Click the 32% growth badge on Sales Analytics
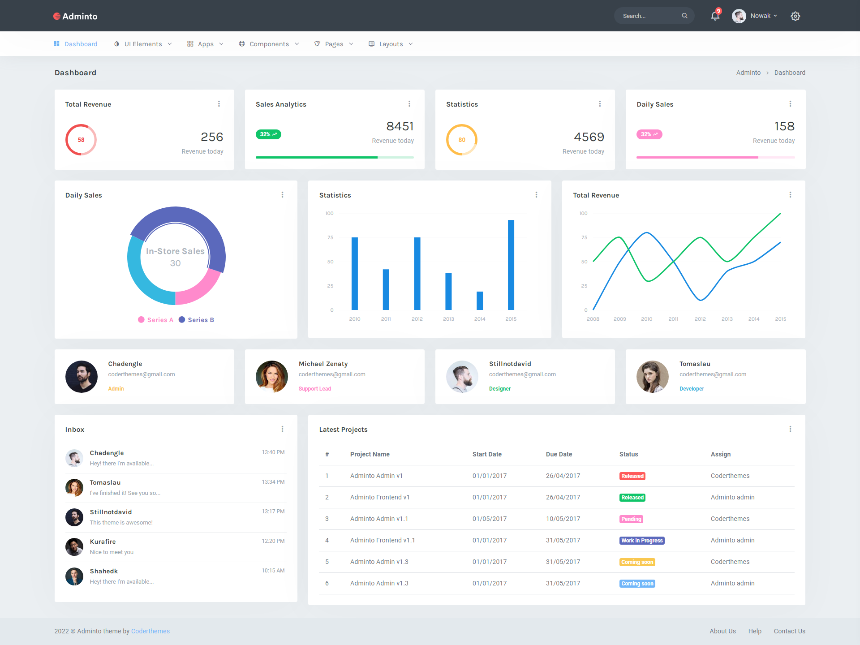Screen dimensions: 860x645 (x=268, y=134)
